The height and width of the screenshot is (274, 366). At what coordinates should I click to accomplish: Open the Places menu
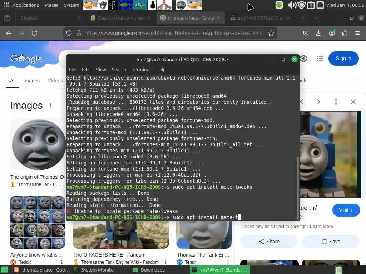[51, 5]
